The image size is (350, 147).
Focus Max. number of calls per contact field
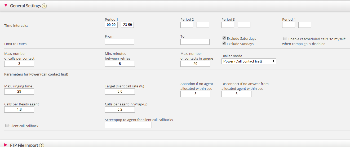coord(19,64)
